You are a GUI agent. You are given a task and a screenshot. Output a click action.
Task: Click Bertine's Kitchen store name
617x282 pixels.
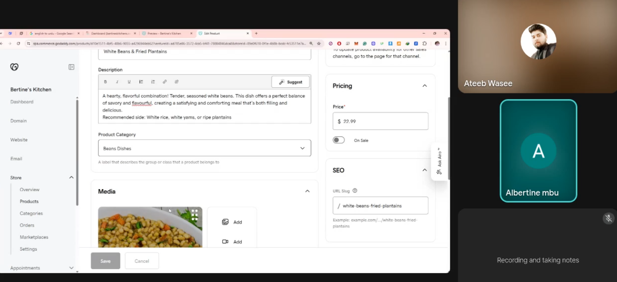click(x=31, y=89)
